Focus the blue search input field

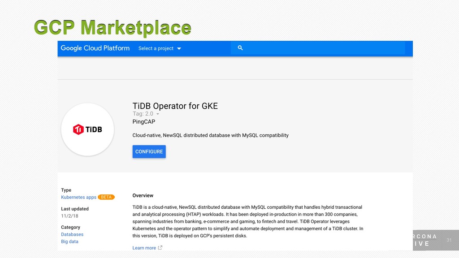click(318, 48)
